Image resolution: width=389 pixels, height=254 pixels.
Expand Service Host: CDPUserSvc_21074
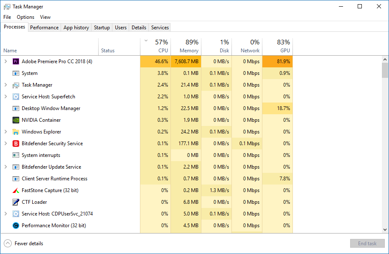pos(6,213)
